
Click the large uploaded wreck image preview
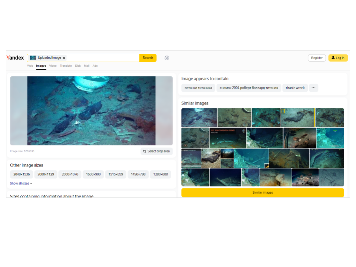pyautogui.click(x=91, y=111)
